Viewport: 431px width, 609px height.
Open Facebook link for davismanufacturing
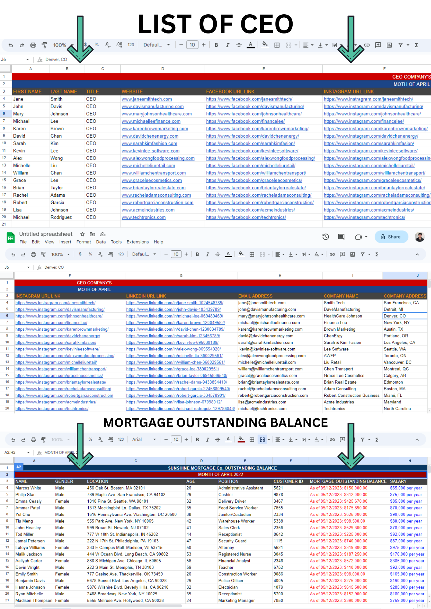tap(255, 106)
